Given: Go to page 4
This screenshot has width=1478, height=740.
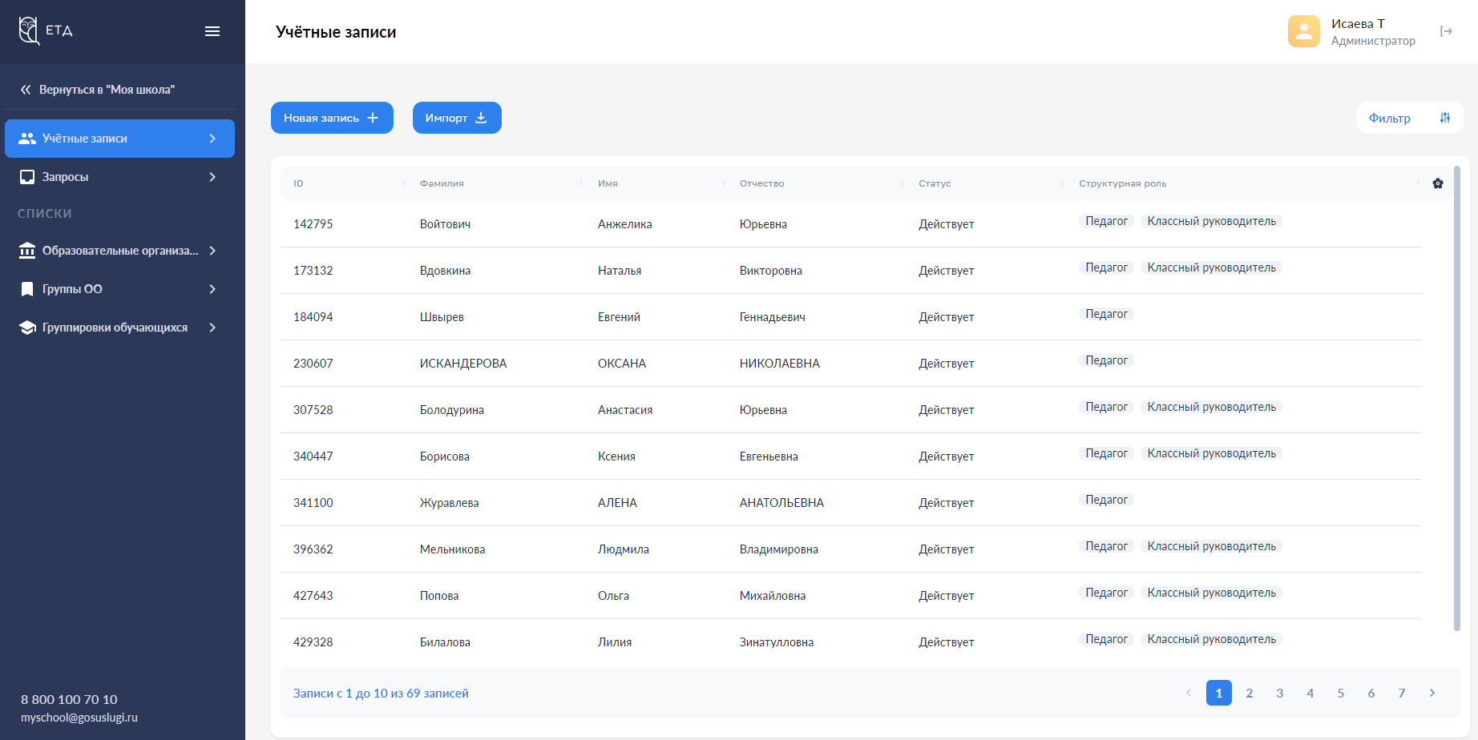Looking at the screenshot, I should (x=1310, y=693).
